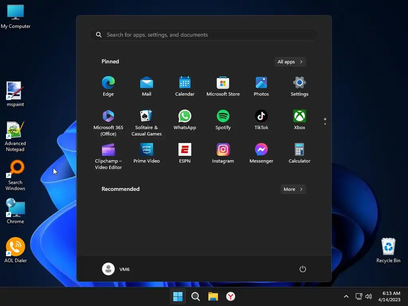Image resolution: width=408 pixels, height=306 pixels.
Task: Open the network status tray icon
Action: click(x=359, y=296)
